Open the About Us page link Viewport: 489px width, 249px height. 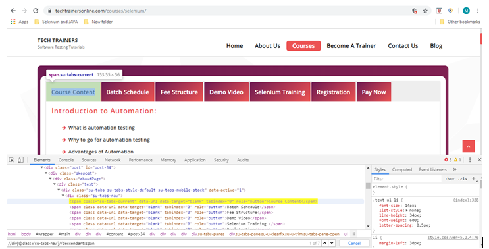point(268,46)
